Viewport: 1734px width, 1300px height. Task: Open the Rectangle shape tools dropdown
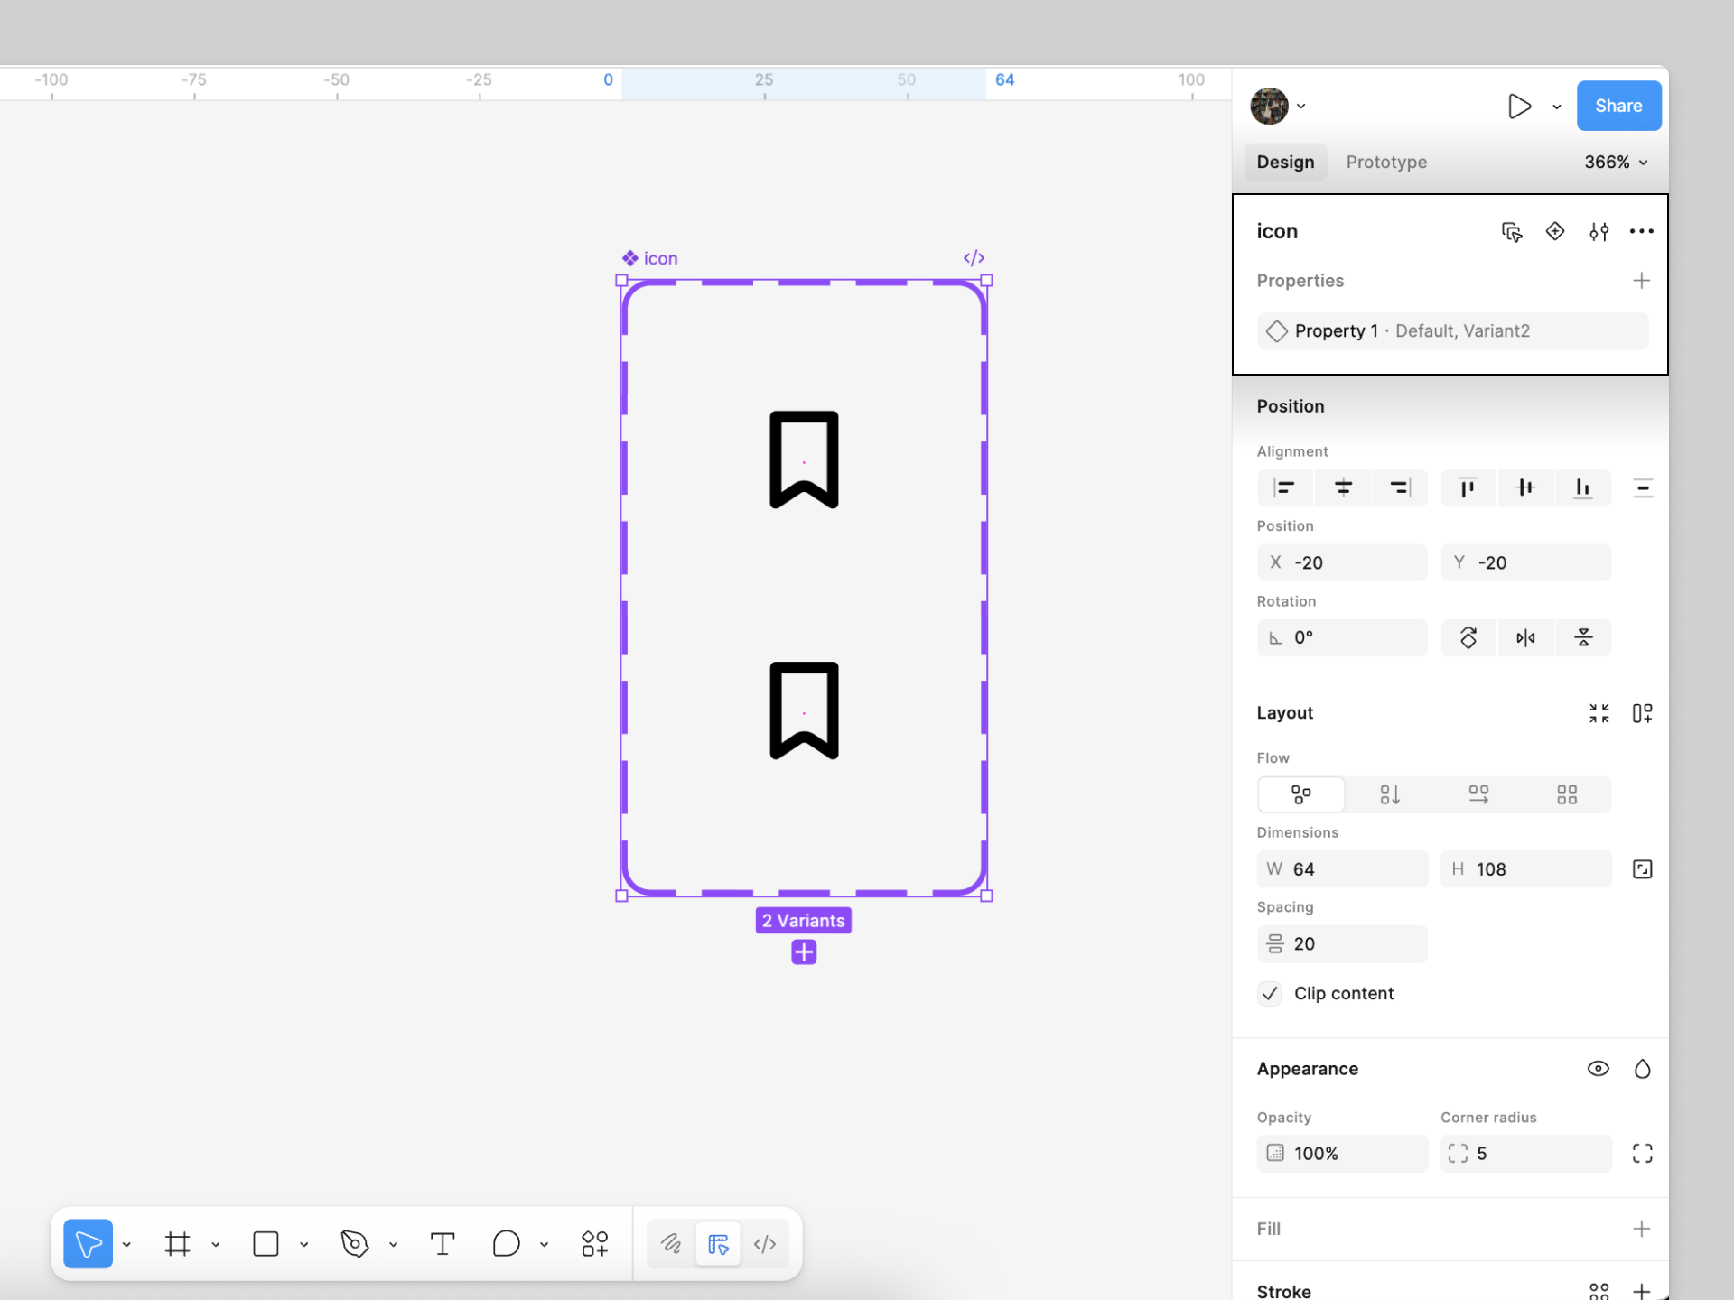[x=304, y=1244]
